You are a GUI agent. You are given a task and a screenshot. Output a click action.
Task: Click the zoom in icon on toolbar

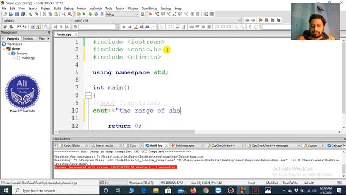(x=236, y=27)
